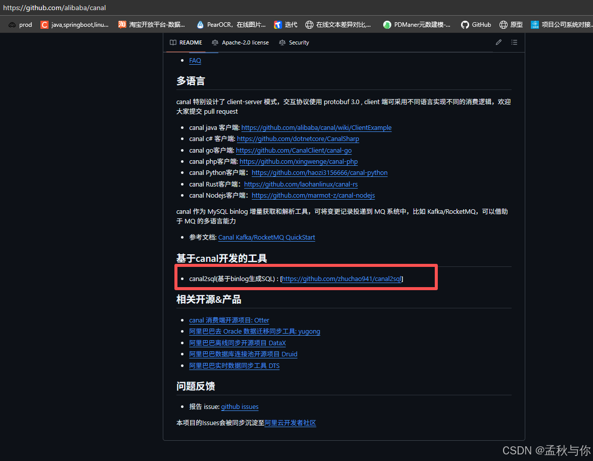
Task: Open the PearOCR bookmark
Action: (x=231, y=25)
